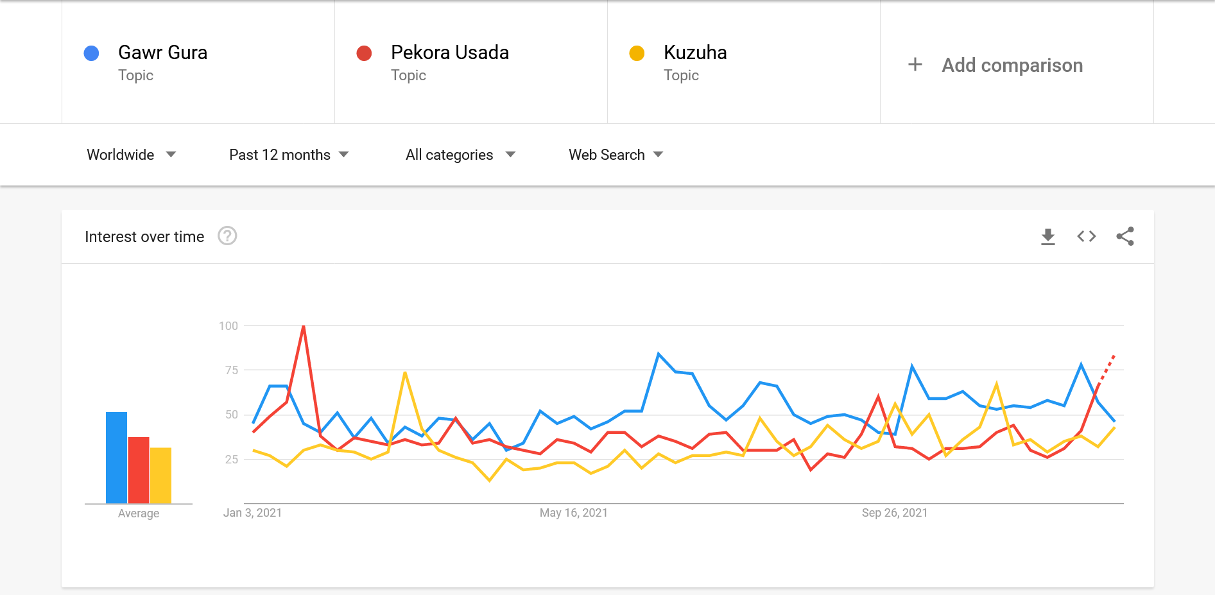Viewport: 1215px width, 595px height.
Task: Select the Gawr Gura search term
Action: point(162,53)
